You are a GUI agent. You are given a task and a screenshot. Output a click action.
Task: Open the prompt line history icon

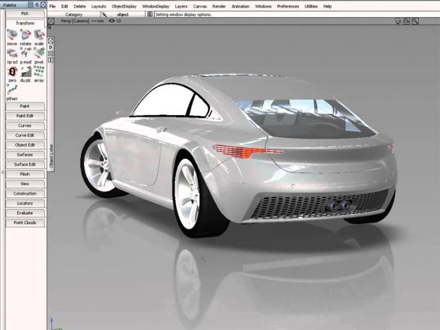(x=150, y=14)
